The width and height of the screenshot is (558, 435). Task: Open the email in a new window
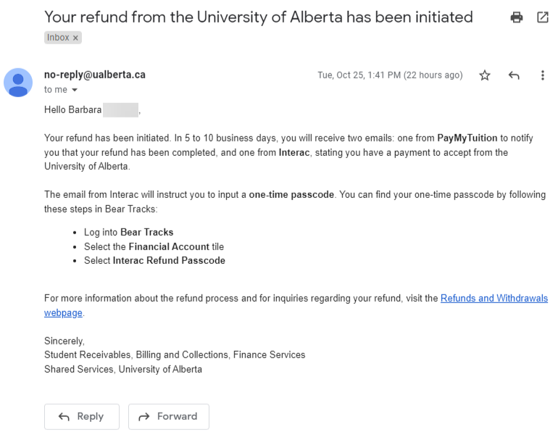pos(542,17)
